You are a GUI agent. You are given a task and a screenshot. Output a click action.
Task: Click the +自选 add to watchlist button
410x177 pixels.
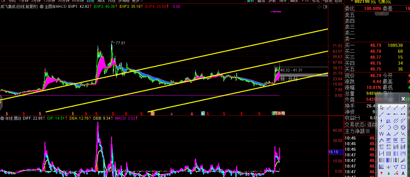point(327,1)
